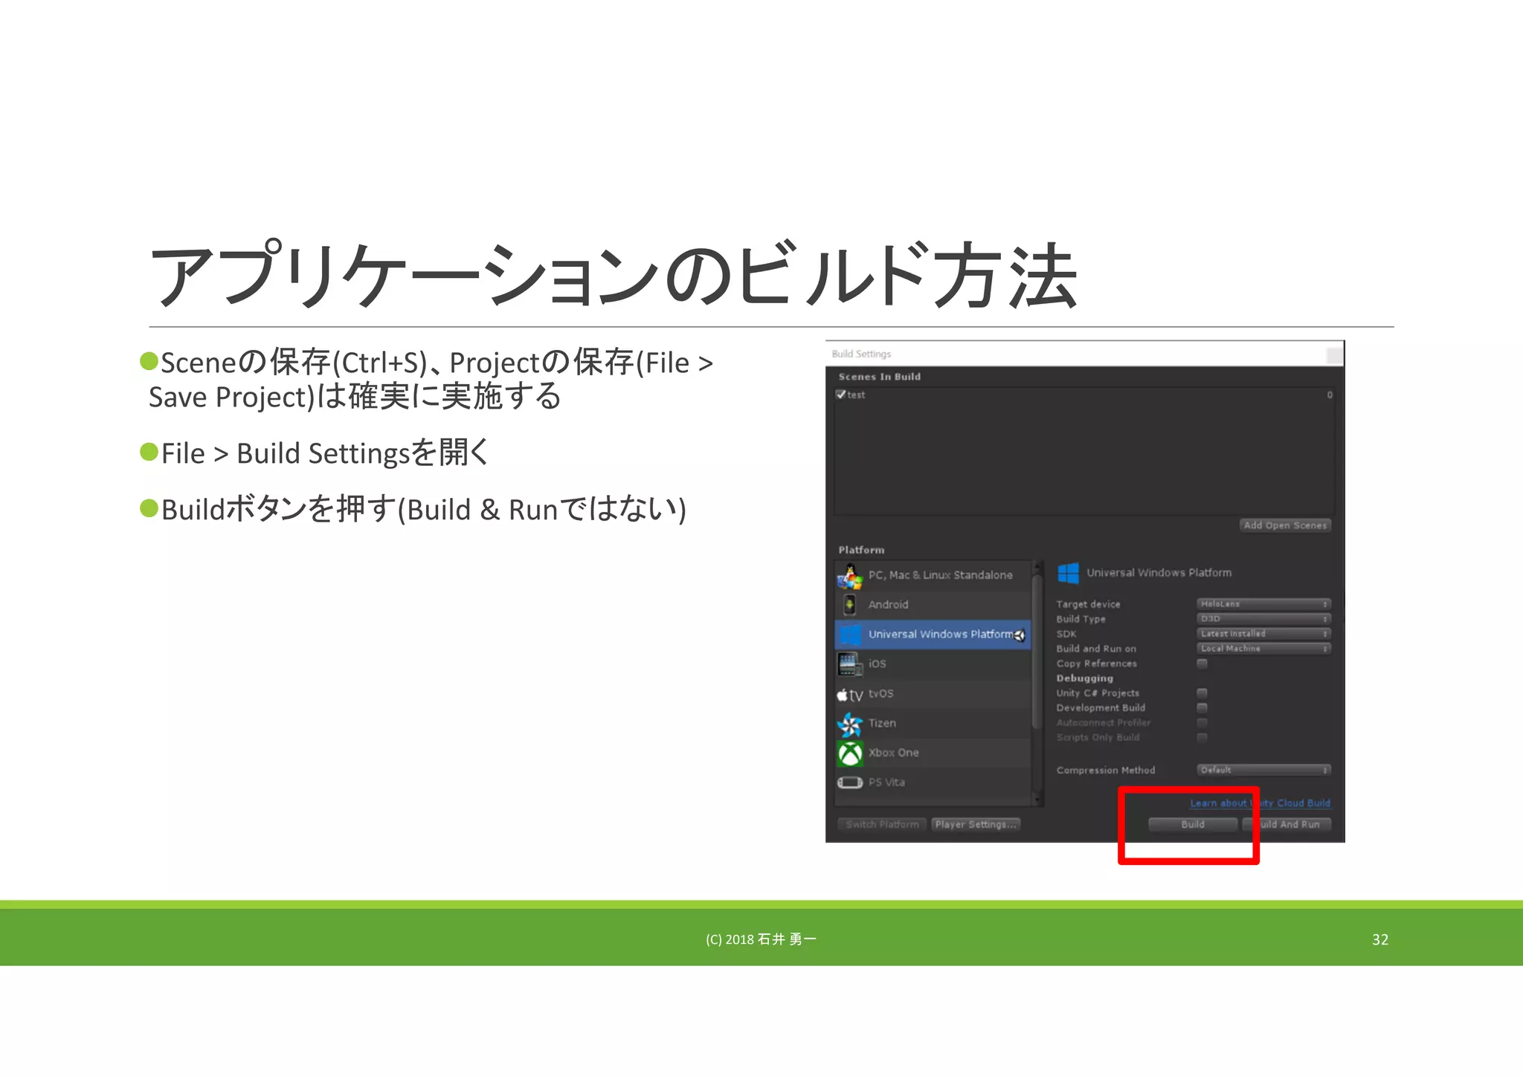Click the Windows logo in the platform header
The width and height of the screenshot is (1523, 1076).
pos(1068,573)
